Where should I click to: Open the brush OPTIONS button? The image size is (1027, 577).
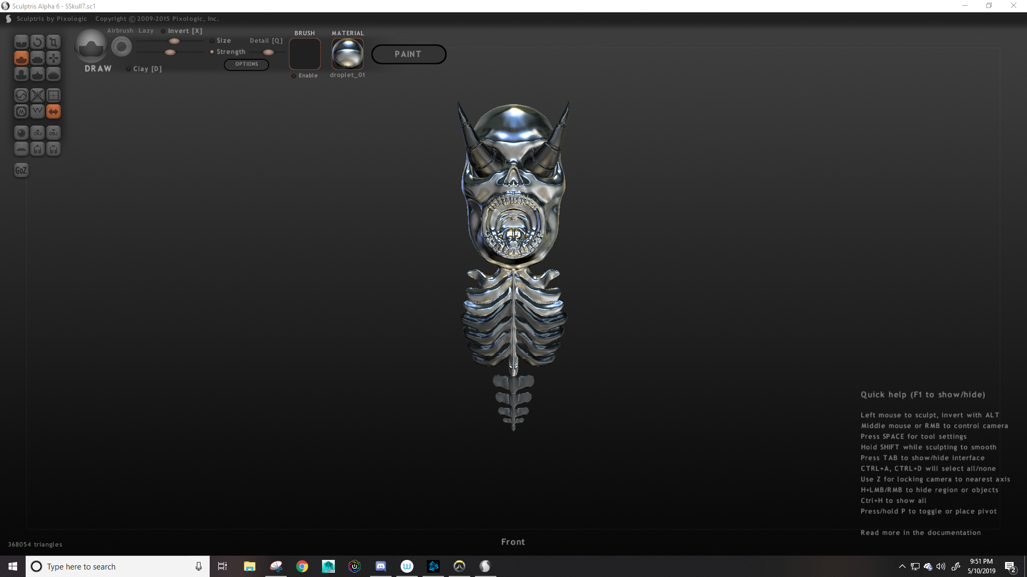coord(247,64)
